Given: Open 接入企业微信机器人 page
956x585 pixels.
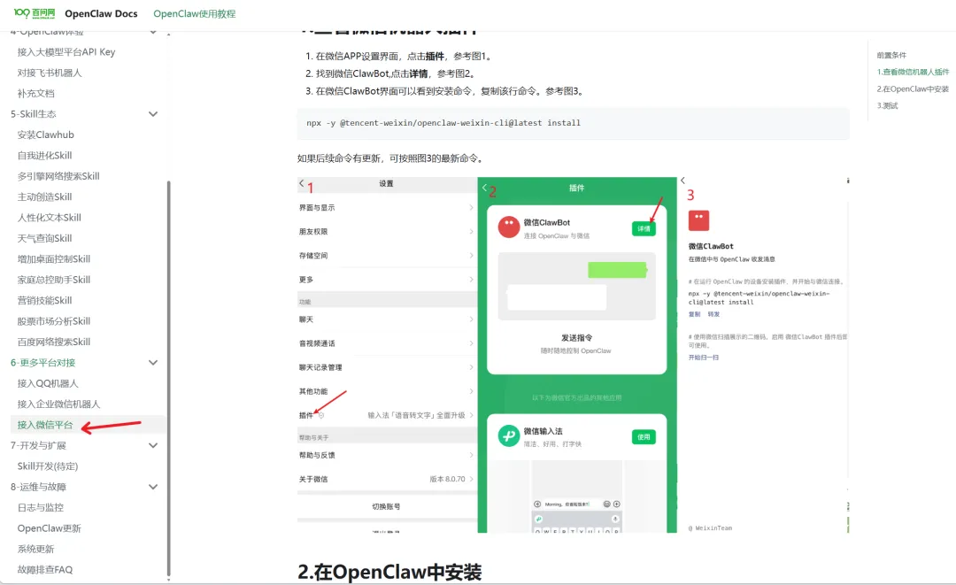Looking at the screenshot, I should click(58, 404).
